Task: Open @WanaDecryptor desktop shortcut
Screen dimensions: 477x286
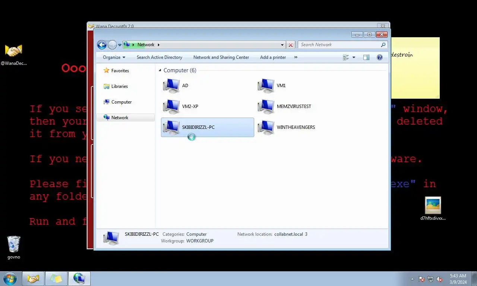Action: (x=14, y=55)
